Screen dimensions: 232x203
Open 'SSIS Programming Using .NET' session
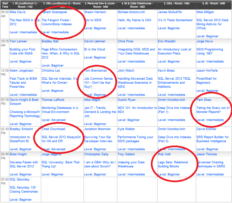[210, 51]
